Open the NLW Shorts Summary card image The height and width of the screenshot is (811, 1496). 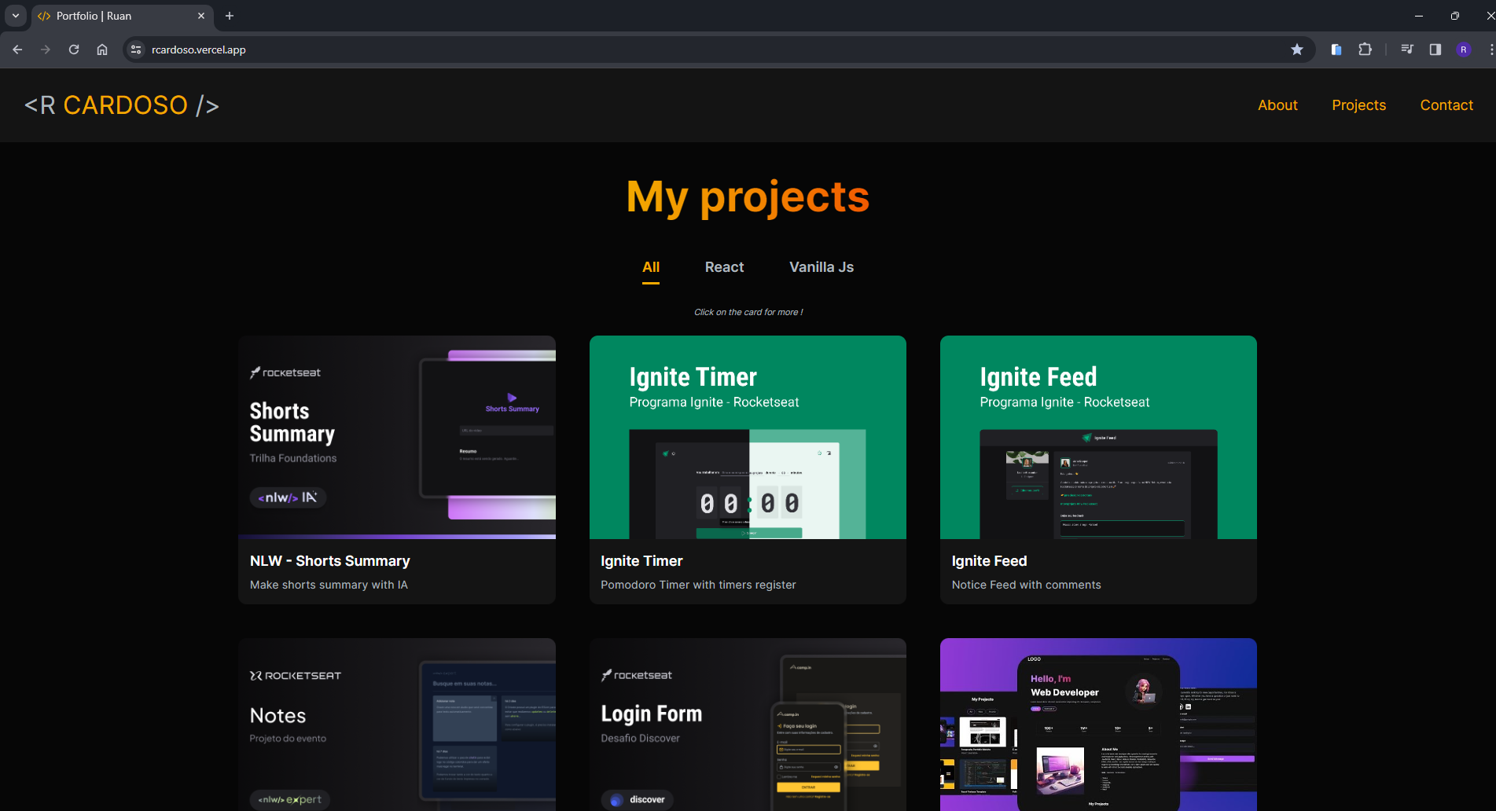pos(397,437)
